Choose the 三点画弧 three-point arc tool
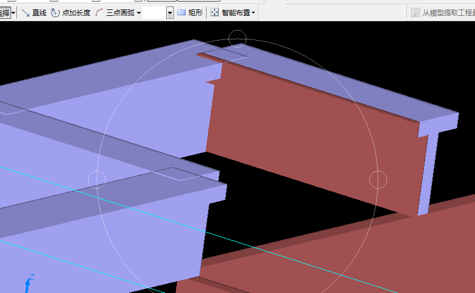475x293 pixels. click(115, 13)
